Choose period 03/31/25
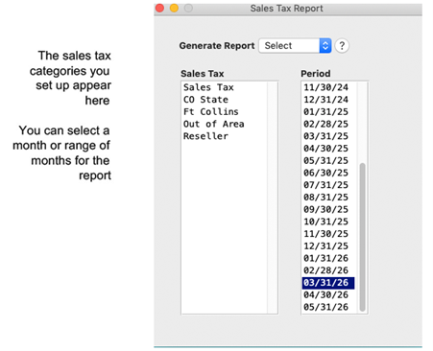The height and width of the screenshot is (351, 433). click(325, 136)
